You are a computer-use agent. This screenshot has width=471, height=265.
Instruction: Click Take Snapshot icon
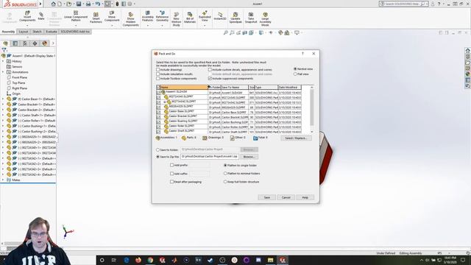point(251,18)
